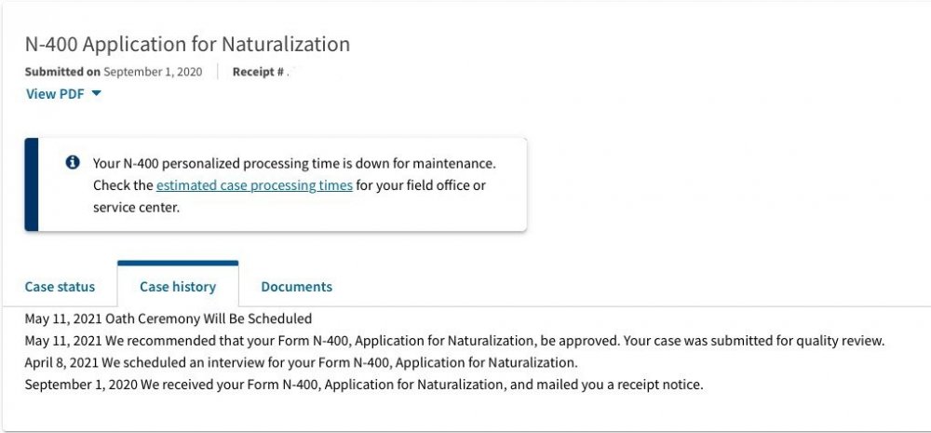Select the Oath Ceremony Will Be Scheduled entry
This screenshot has height=433, width=931.
pos(168,319)
